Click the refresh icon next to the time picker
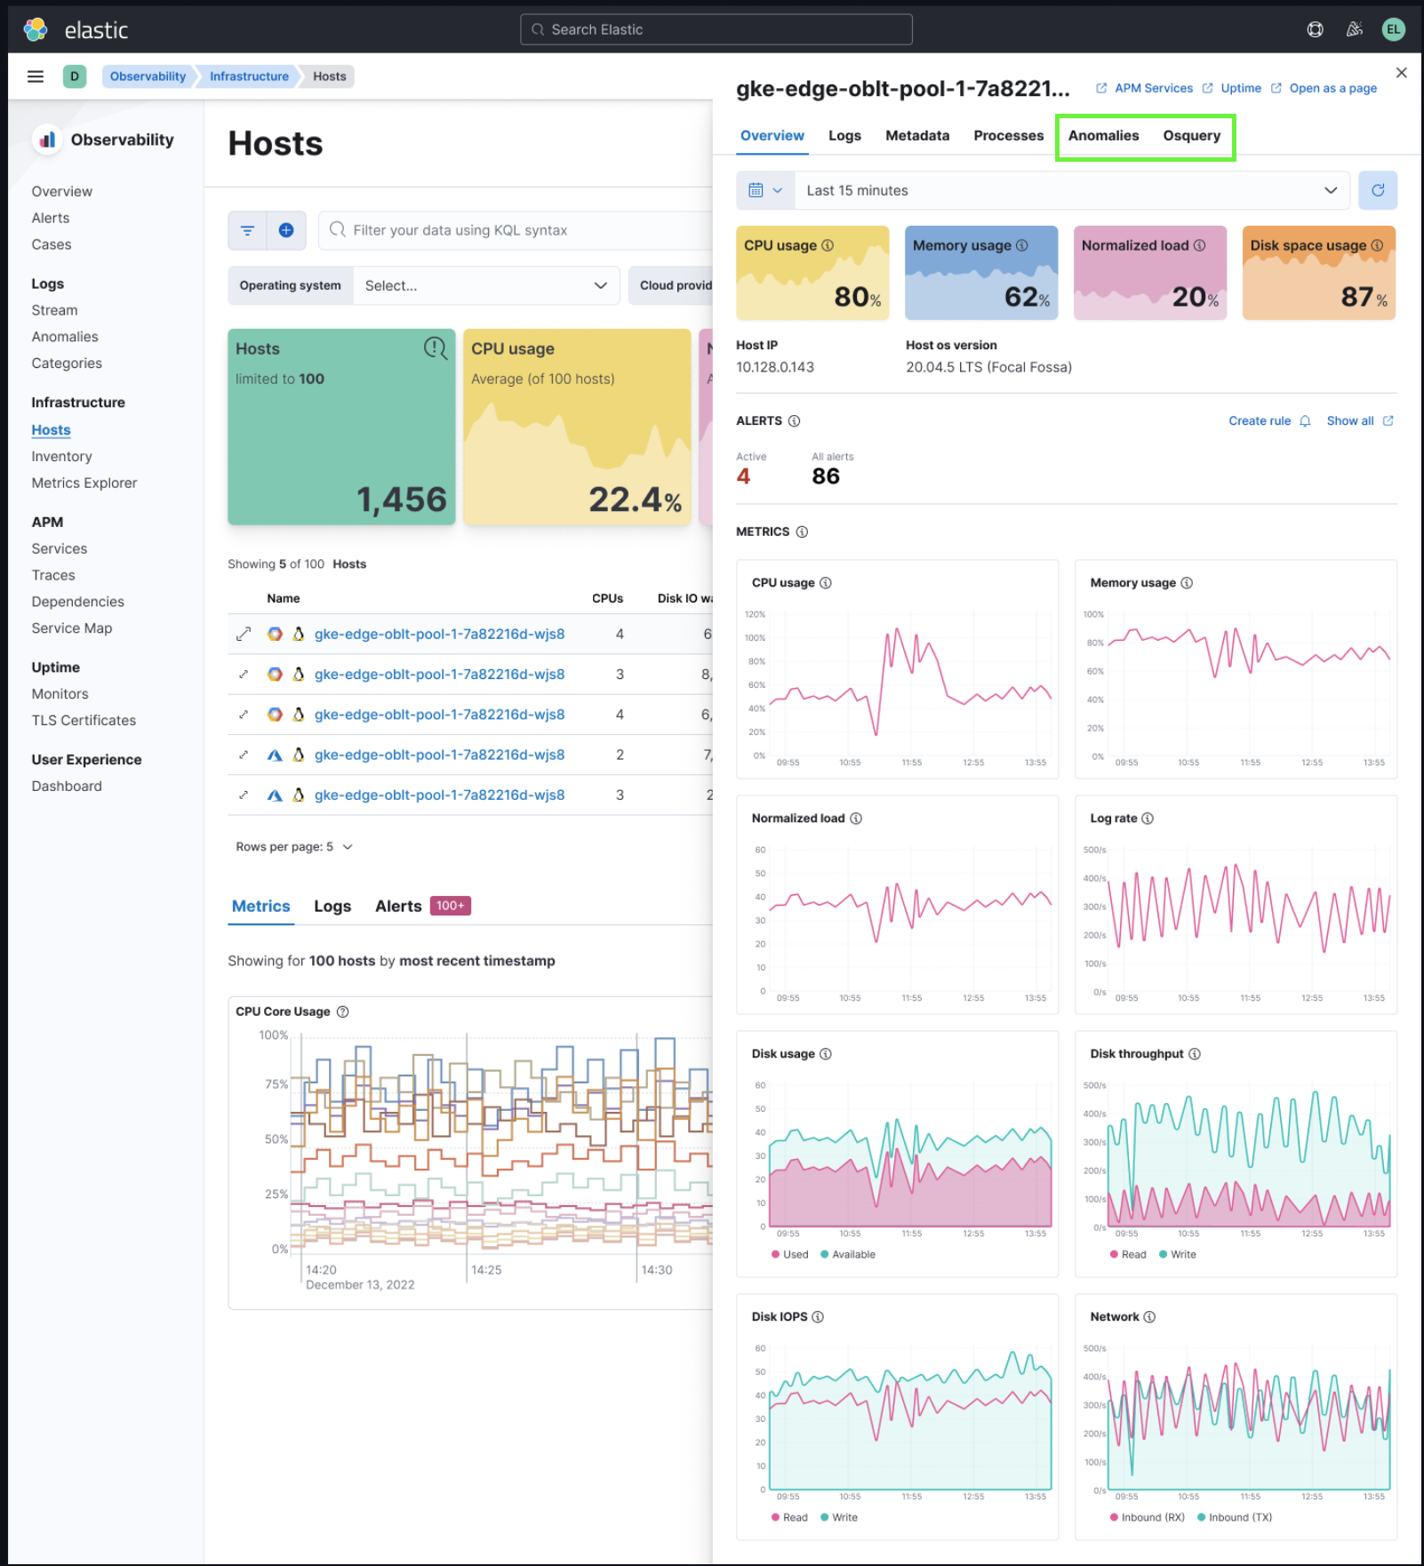The width and height of the screenshot is (1424, 1566). (x=1378, y=189)
